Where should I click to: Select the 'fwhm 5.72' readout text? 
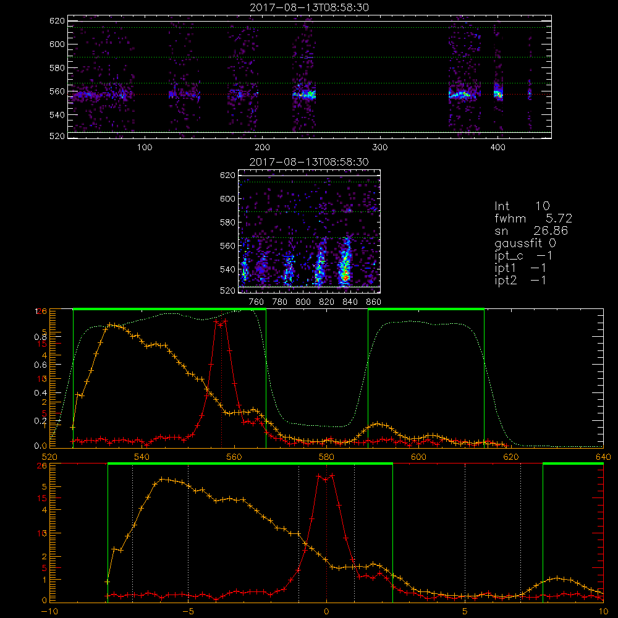click(533, 218)
